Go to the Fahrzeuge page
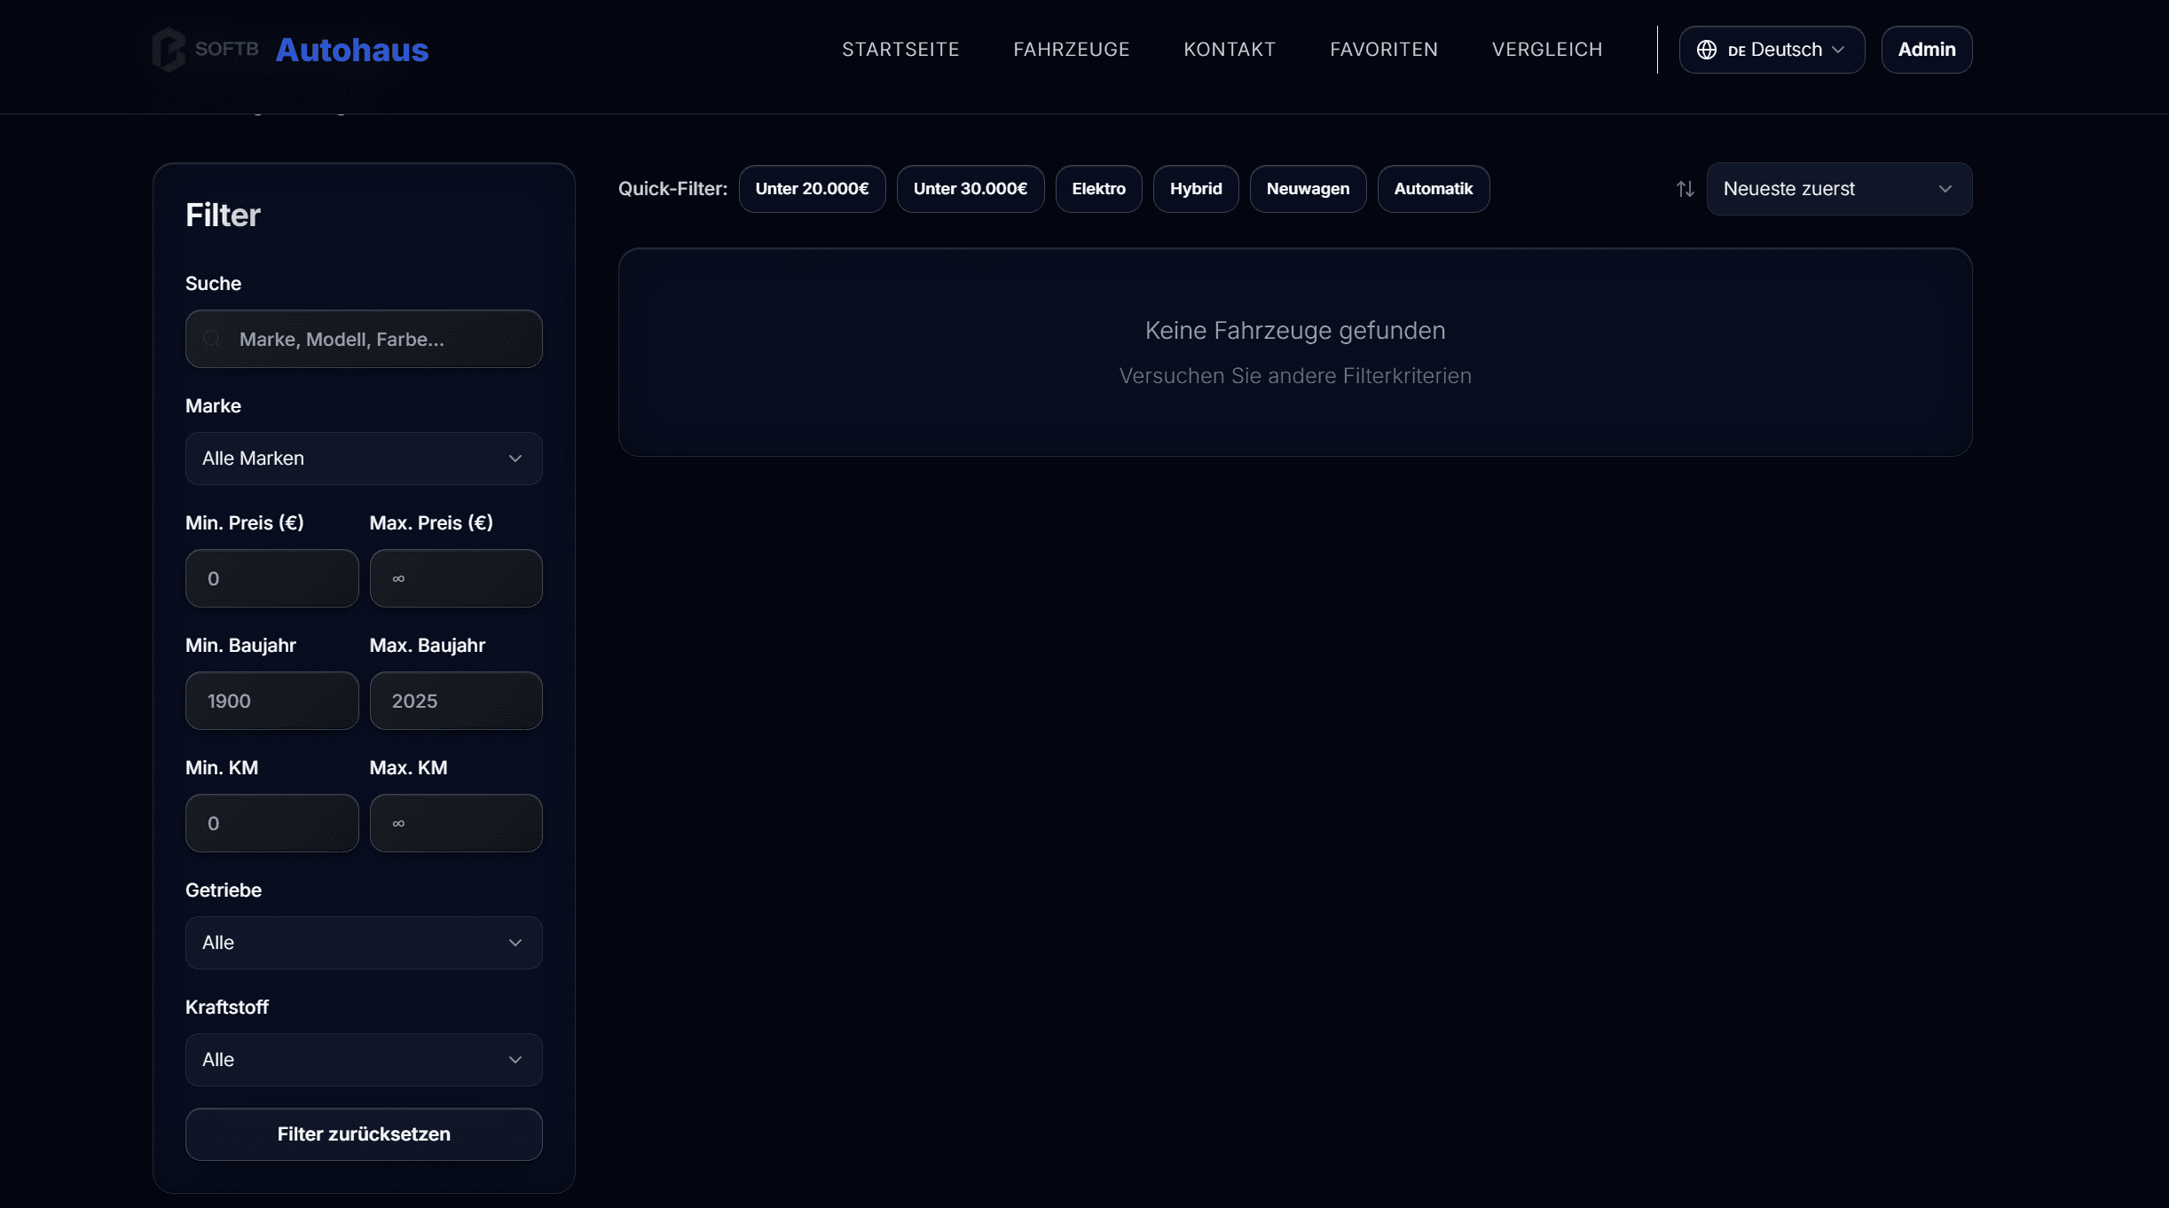This screenshot has width=2169, height=1208. 1071,50
